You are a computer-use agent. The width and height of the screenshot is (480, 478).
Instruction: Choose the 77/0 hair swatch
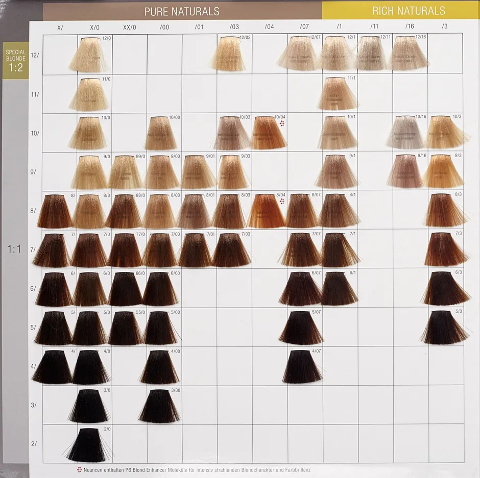pos(126,250)
